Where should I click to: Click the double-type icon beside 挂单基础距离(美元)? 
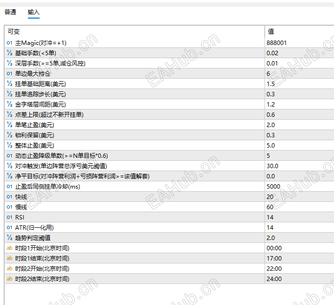10,84
